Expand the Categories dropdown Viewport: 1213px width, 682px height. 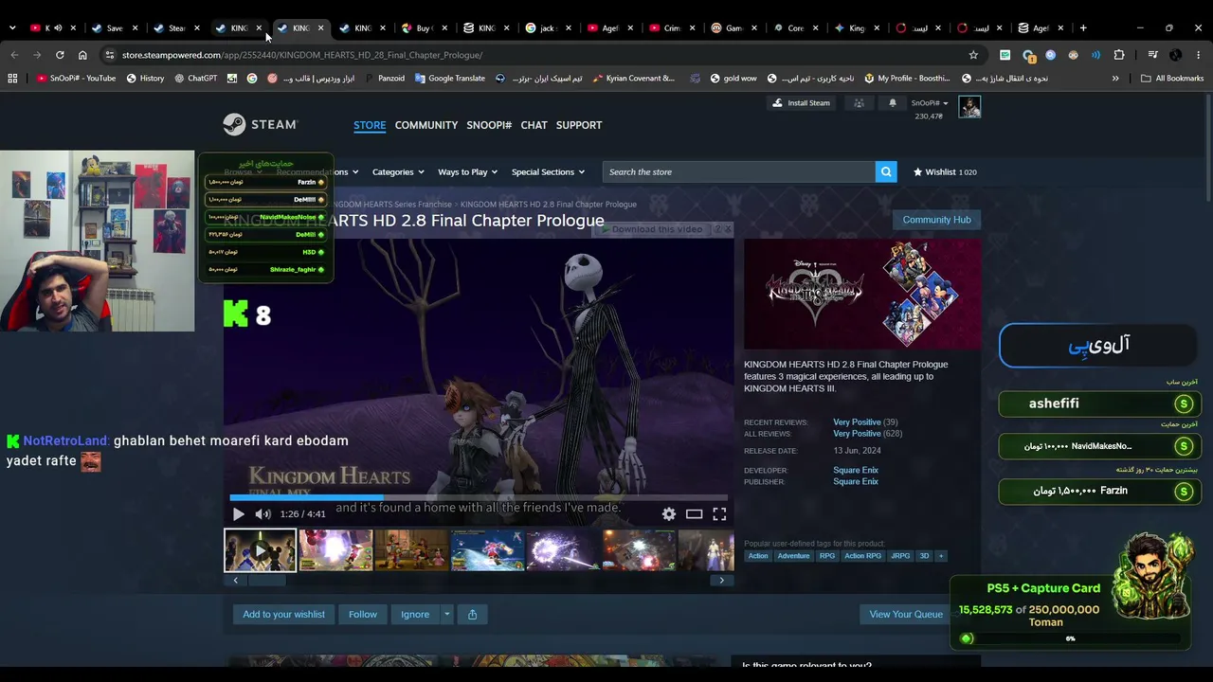pos(398,171)
